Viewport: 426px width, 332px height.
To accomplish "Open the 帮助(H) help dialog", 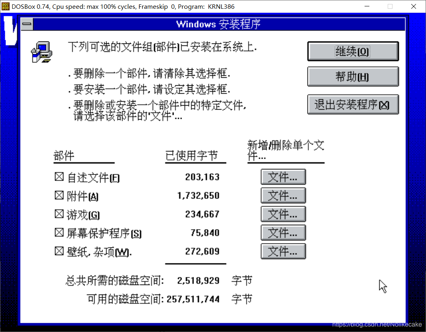I will [x=353, y=77].
